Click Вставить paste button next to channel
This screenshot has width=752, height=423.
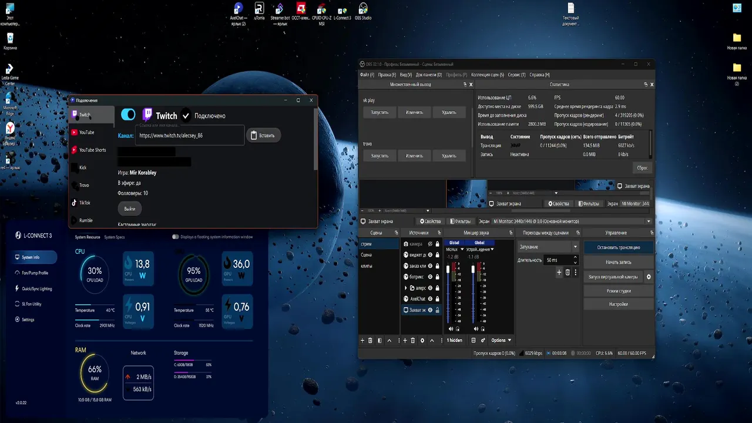tap(263, 135)
